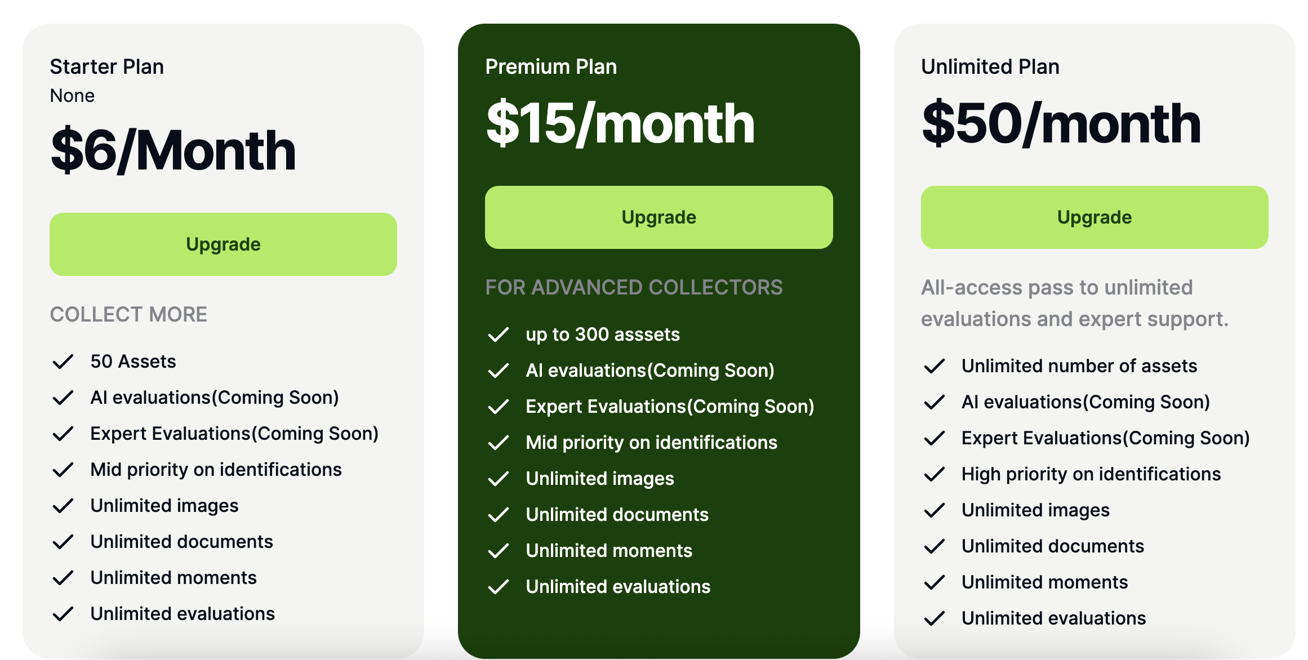Click the COLLECT MORE heading
This screenshot has width=1308, height=660.
(128, 314)
